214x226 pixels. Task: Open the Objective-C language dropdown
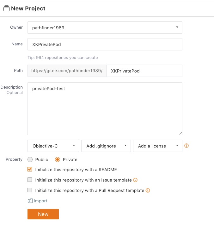(53, 146)
